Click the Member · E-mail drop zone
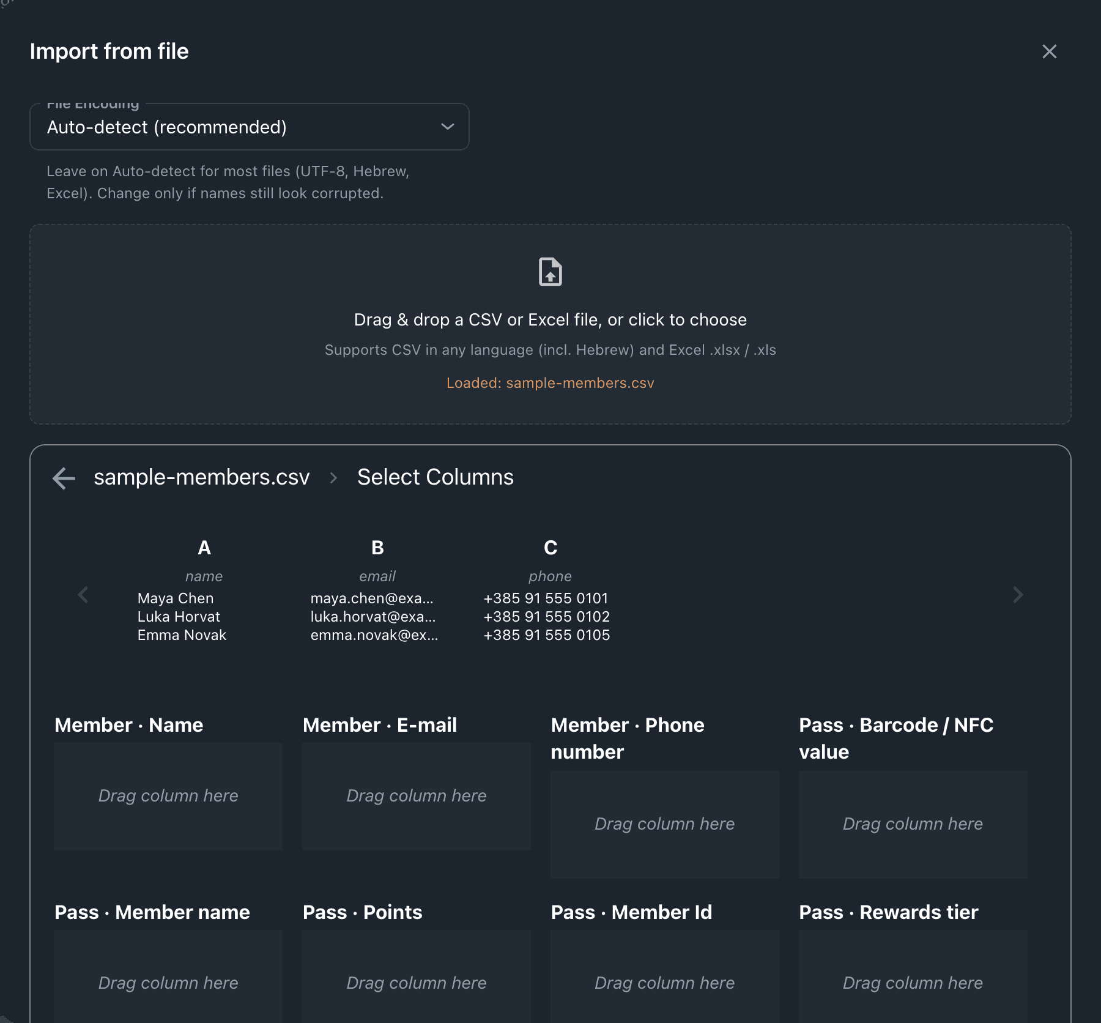The width and height of the screenshot is (1101, 1023). [x=417, y=796]
